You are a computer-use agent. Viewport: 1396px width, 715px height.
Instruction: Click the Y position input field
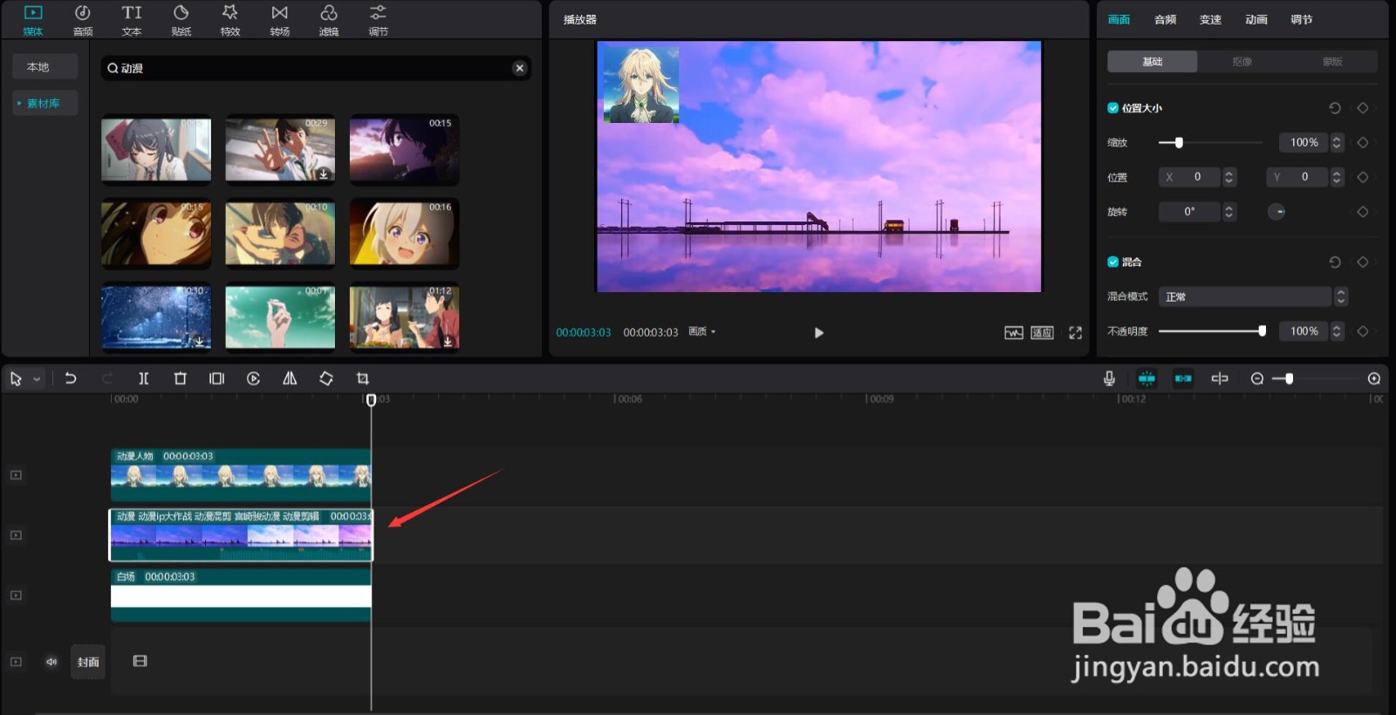coord(1297,177)
